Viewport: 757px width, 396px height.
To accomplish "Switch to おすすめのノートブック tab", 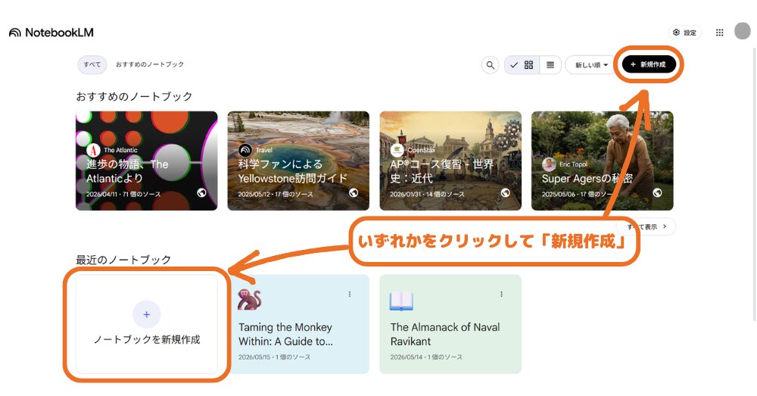I will 150,64.
